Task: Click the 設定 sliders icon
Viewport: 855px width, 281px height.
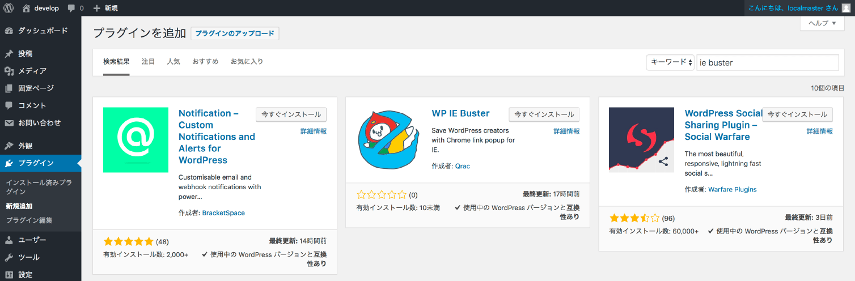Action: pos(9,275)
